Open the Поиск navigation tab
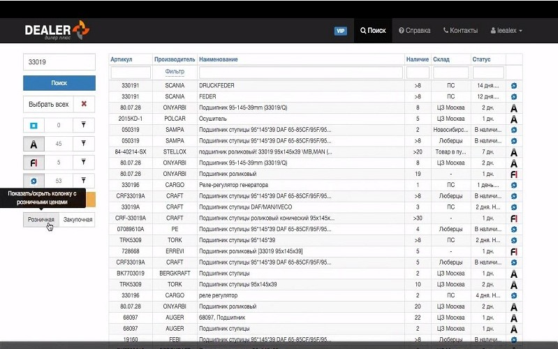Viewport: 558px width, 349px height. pos(373,31)
